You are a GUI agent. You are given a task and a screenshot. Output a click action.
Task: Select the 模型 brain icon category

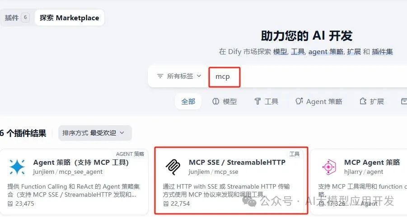pyautogui.click(x=215, y=101)
